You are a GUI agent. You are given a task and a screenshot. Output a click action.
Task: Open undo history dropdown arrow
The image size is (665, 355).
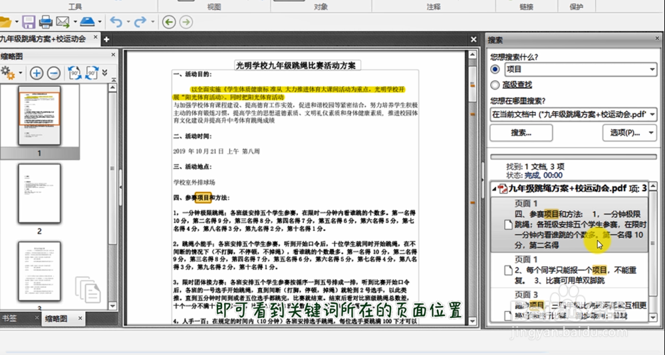[x=128, y=22]
